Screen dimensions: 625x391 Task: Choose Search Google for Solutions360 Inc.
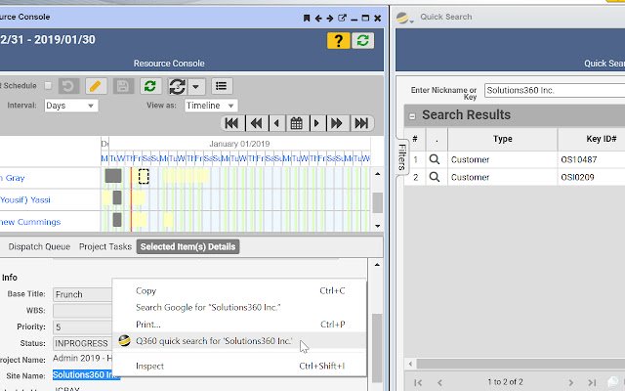239,308
